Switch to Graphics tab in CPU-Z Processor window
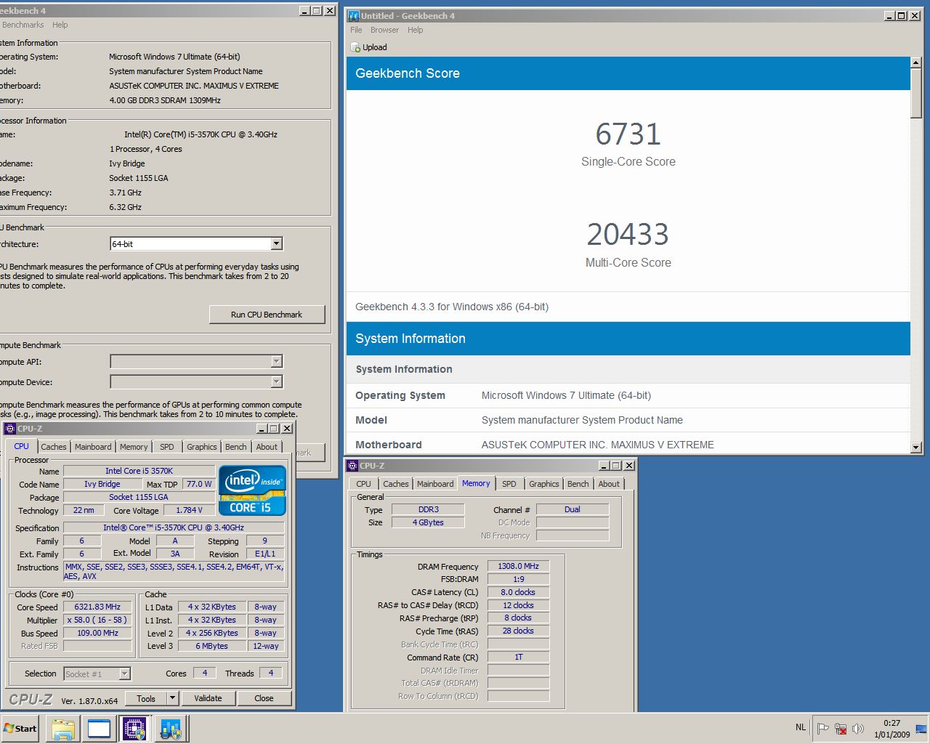The height and width of the screenshot is (744, 930). coord(202,447)
